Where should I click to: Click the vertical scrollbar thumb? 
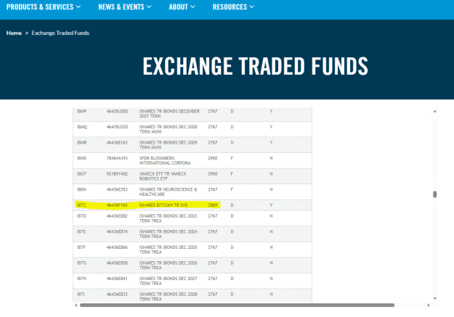click(x=434, y=194)
